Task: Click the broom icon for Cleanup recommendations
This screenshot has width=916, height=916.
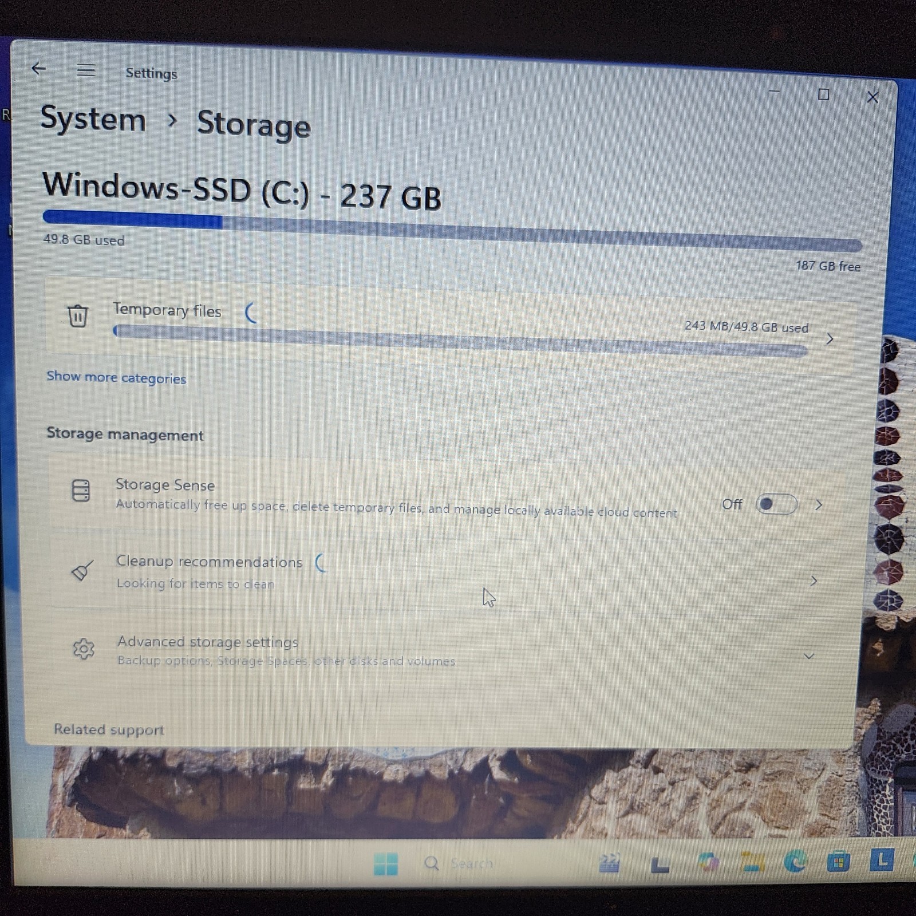Action: point(82,570)
